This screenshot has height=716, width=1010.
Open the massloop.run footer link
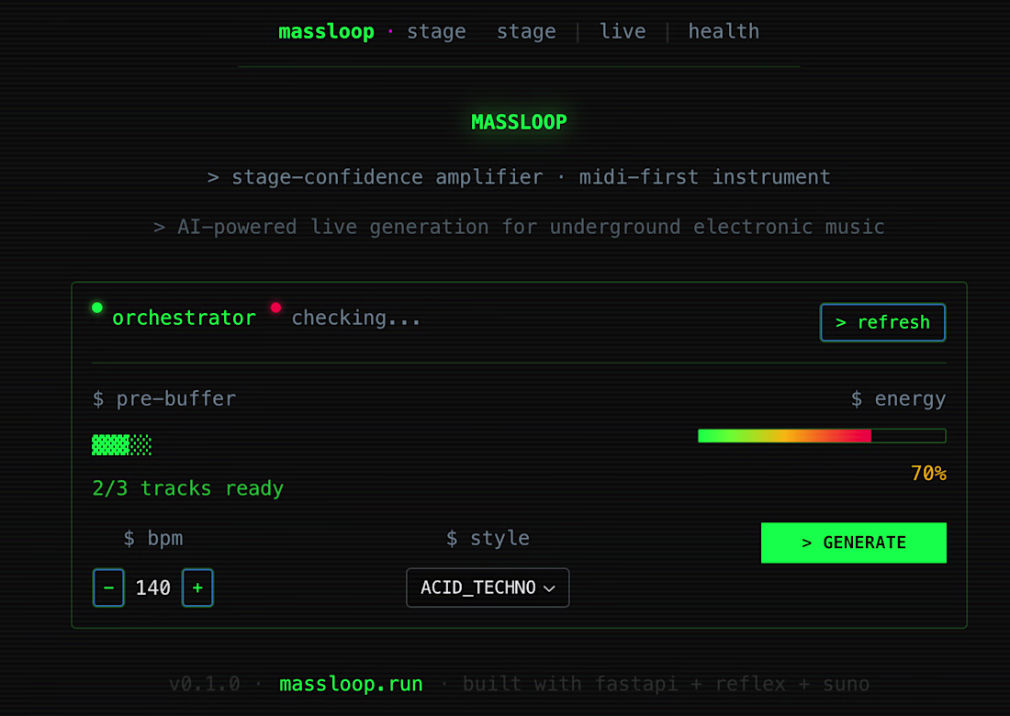(x=351, y=684)
